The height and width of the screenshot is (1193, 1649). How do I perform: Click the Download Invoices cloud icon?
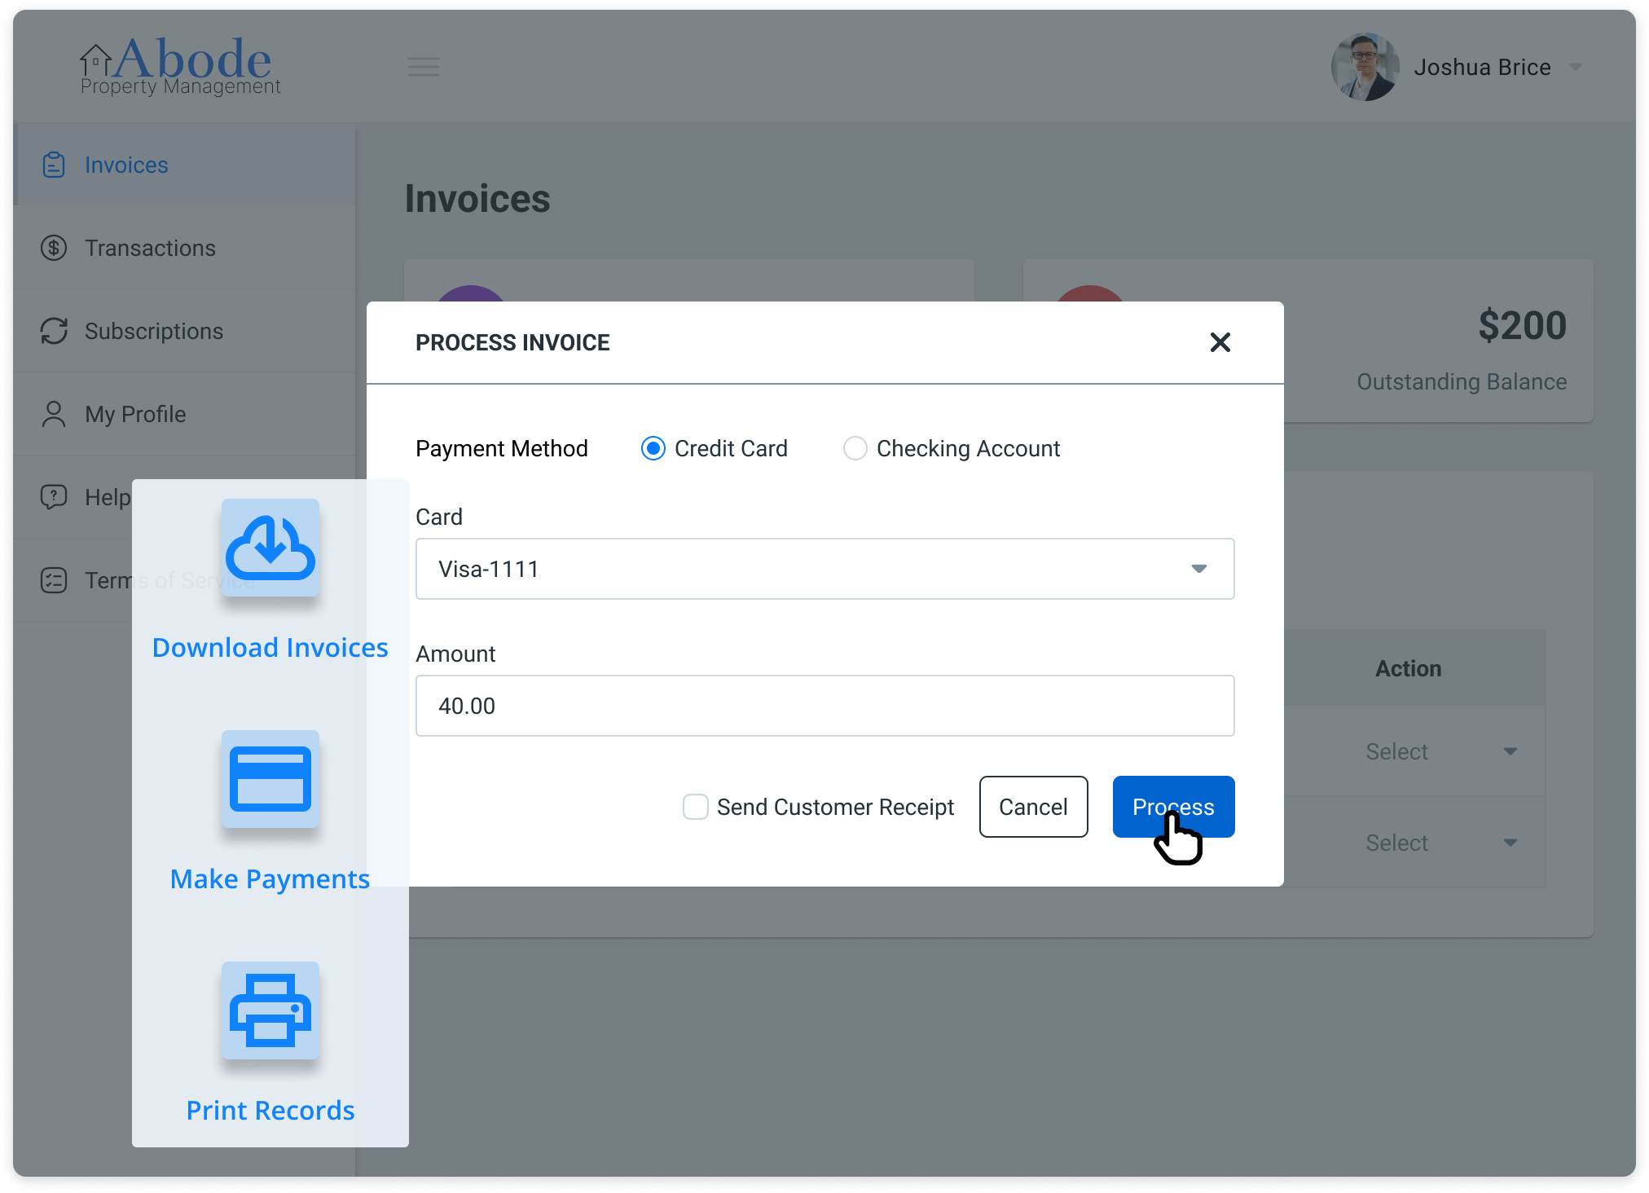point(270,548)
